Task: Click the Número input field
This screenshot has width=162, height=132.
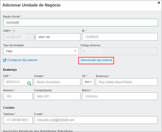Action: point(18,96)
